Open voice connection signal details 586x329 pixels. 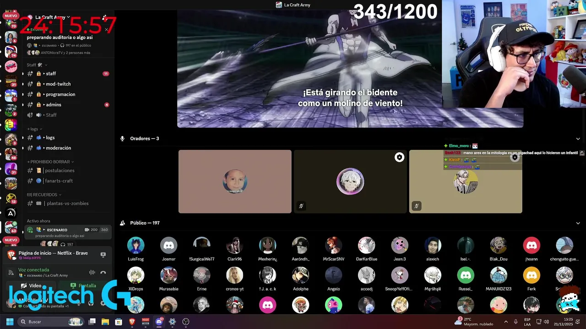coord(11,272)
